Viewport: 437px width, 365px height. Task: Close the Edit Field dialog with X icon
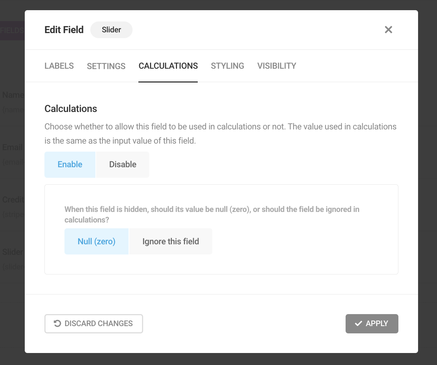[389, 30]
